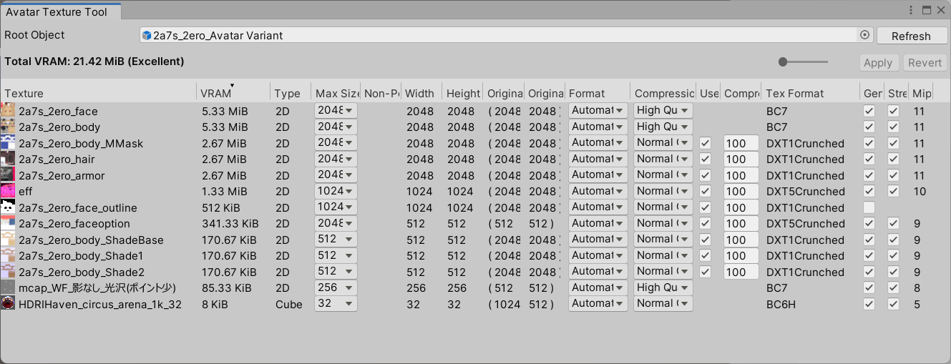This screenshot has height=364, width=951.
Task: Open Compression dropdown for 2a7s_2ero_body
Action: pyautogui.click(x=663, y=127)
